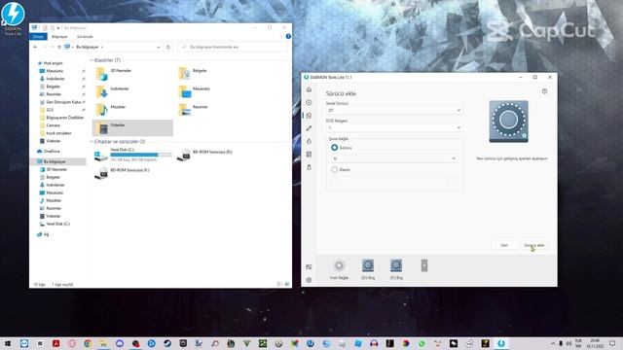Click the Explorer search box
This screenshot has height=350, width=623.
click(233, 47)
